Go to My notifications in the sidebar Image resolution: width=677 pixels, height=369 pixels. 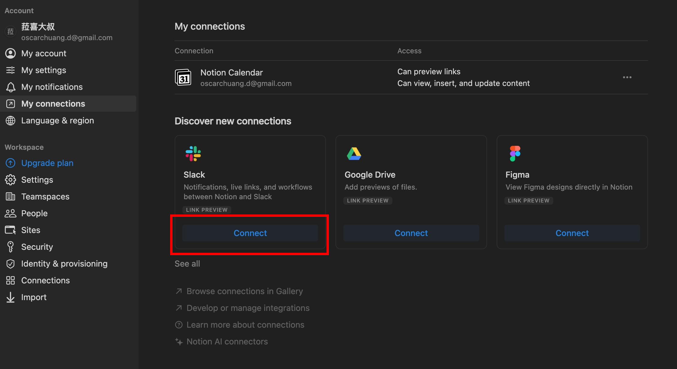[x=68, y=87]
